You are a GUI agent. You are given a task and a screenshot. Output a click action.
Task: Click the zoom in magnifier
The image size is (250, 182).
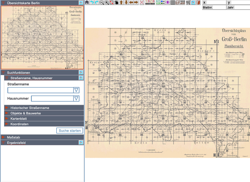pos(107,2)
